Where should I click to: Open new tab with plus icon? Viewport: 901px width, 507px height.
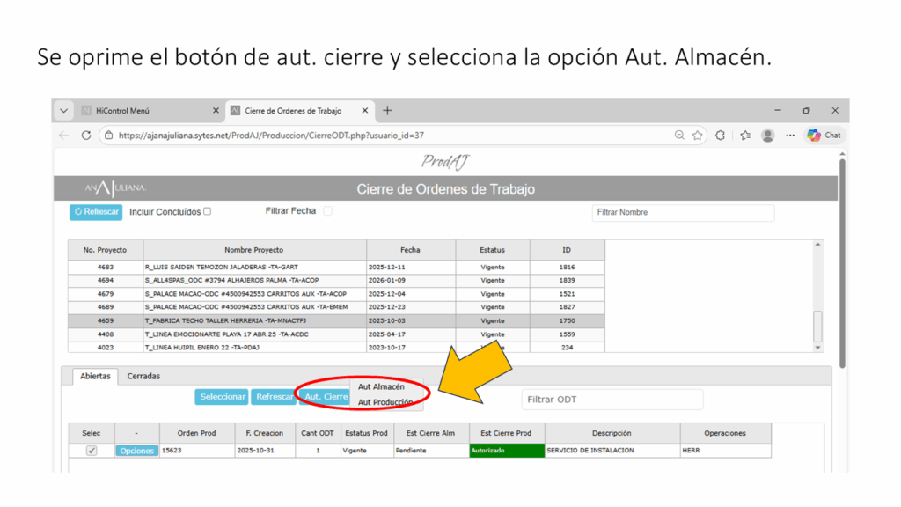pos(387,111)
